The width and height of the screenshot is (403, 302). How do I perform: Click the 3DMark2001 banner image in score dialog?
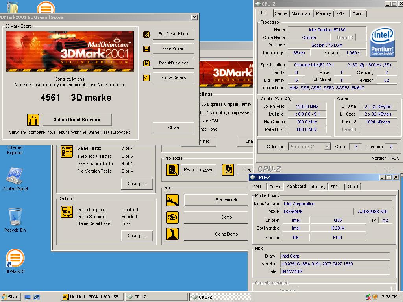[70, 51]
